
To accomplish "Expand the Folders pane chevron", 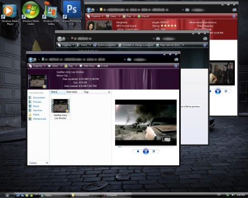I will coord(47,163).
